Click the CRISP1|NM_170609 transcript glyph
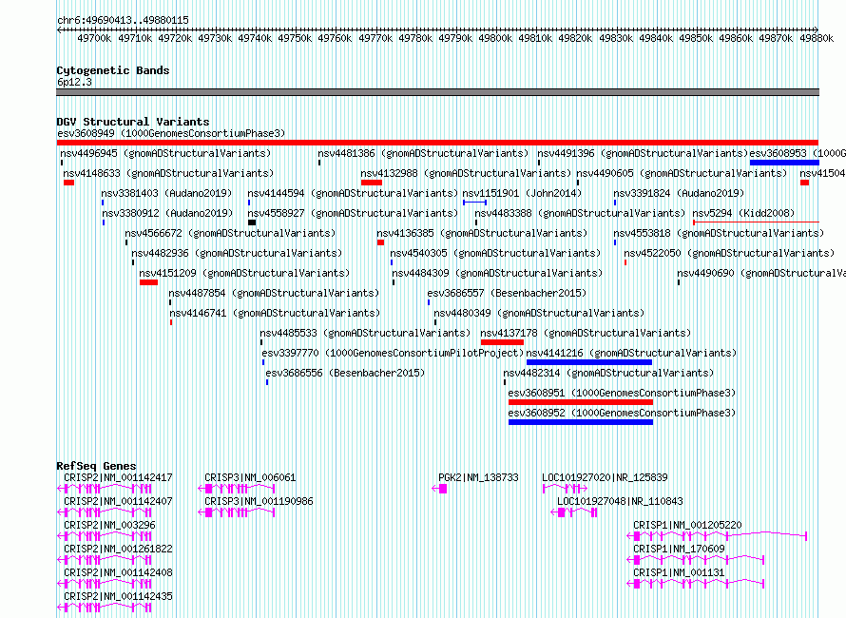The image size is (846, 618). point(696,560)
